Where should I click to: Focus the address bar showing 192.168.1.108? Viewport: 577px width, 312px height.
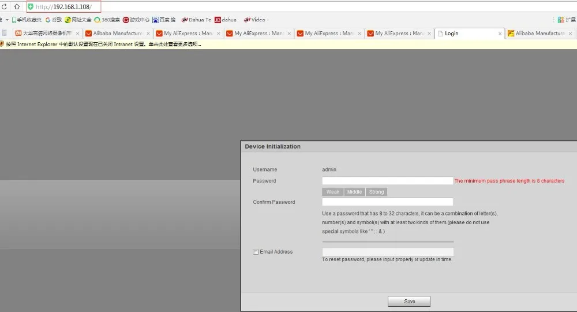(63, 6)
